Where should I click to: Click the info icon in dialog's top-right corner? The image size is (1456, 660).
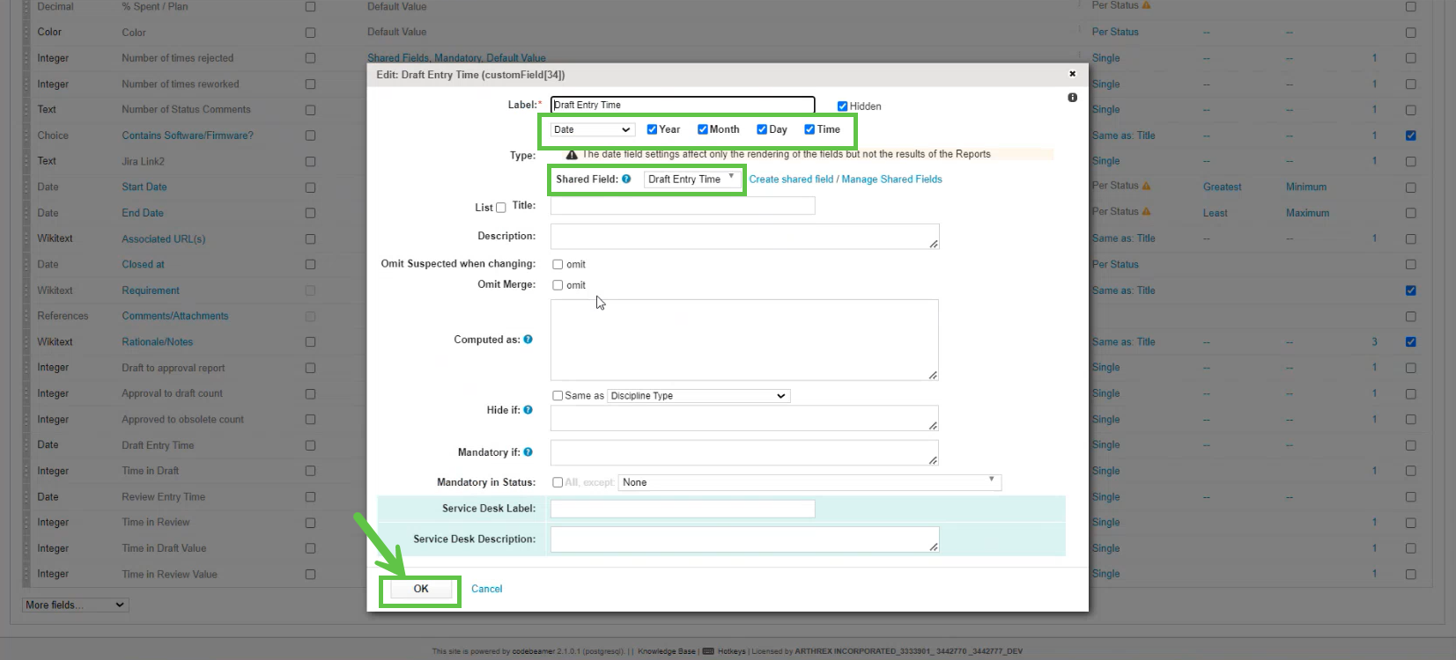tap(1072, 98)
